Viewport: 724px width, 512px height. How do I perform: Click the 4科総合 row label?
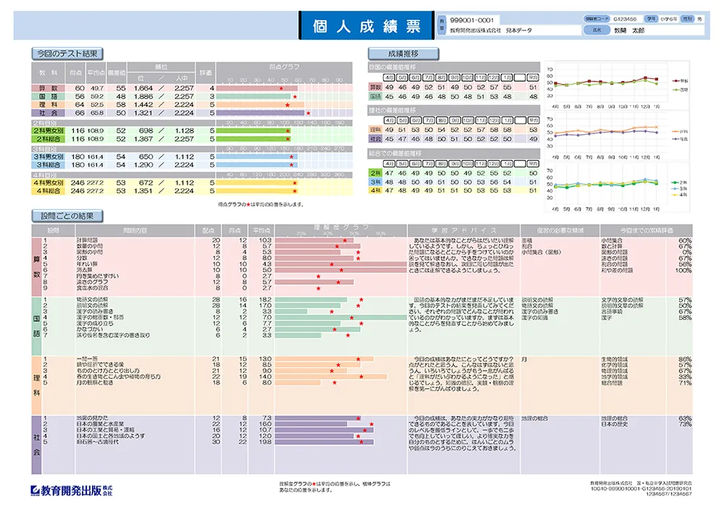[49, 191]
